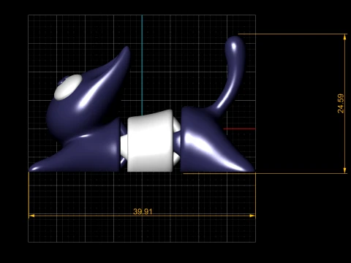Select the white cylindrical middle body segment
351x263 pixels.
[x=150, y=141]
